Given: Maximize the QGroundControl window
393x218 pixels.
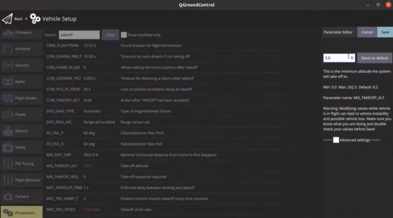Looking at the screenshot, I should pos(378,5).
